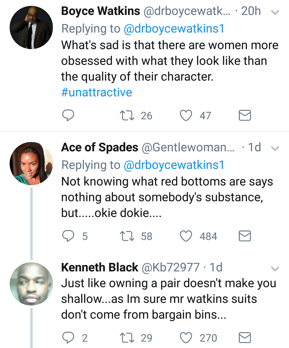The image size is (289, 348).
Task: Share Kenneth Black's tweet via envelope icon
Action: pyautogui.click(x=245, y=338)
